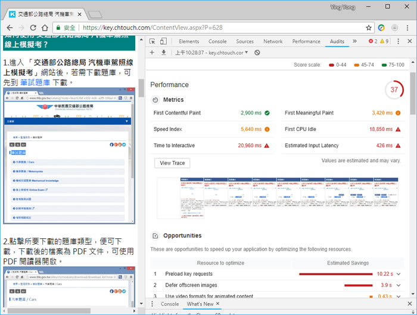Click the download report icon
Image resolution: width=417 pixels, height=315 pixels.
[x=163, y=52]
